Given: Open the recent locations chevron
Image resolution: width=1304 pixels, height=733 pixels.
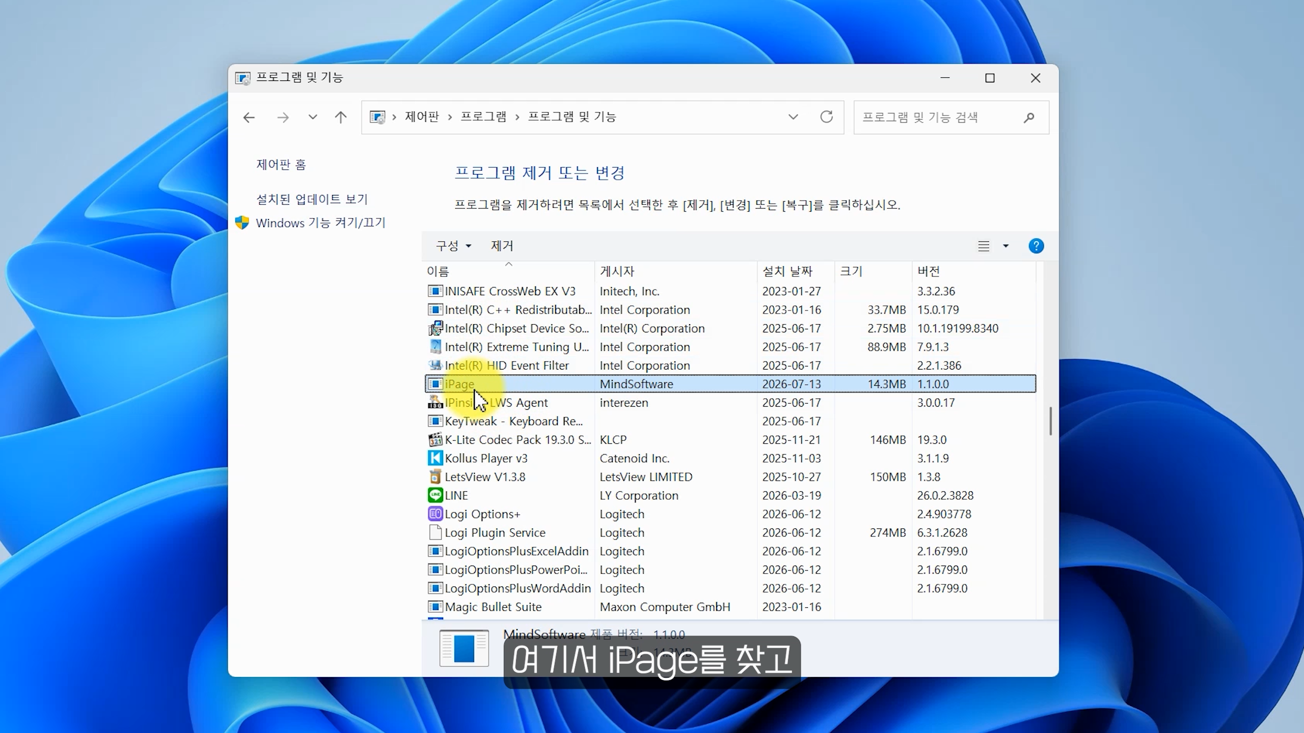Looking at the screenshot, I should [313, 117].
